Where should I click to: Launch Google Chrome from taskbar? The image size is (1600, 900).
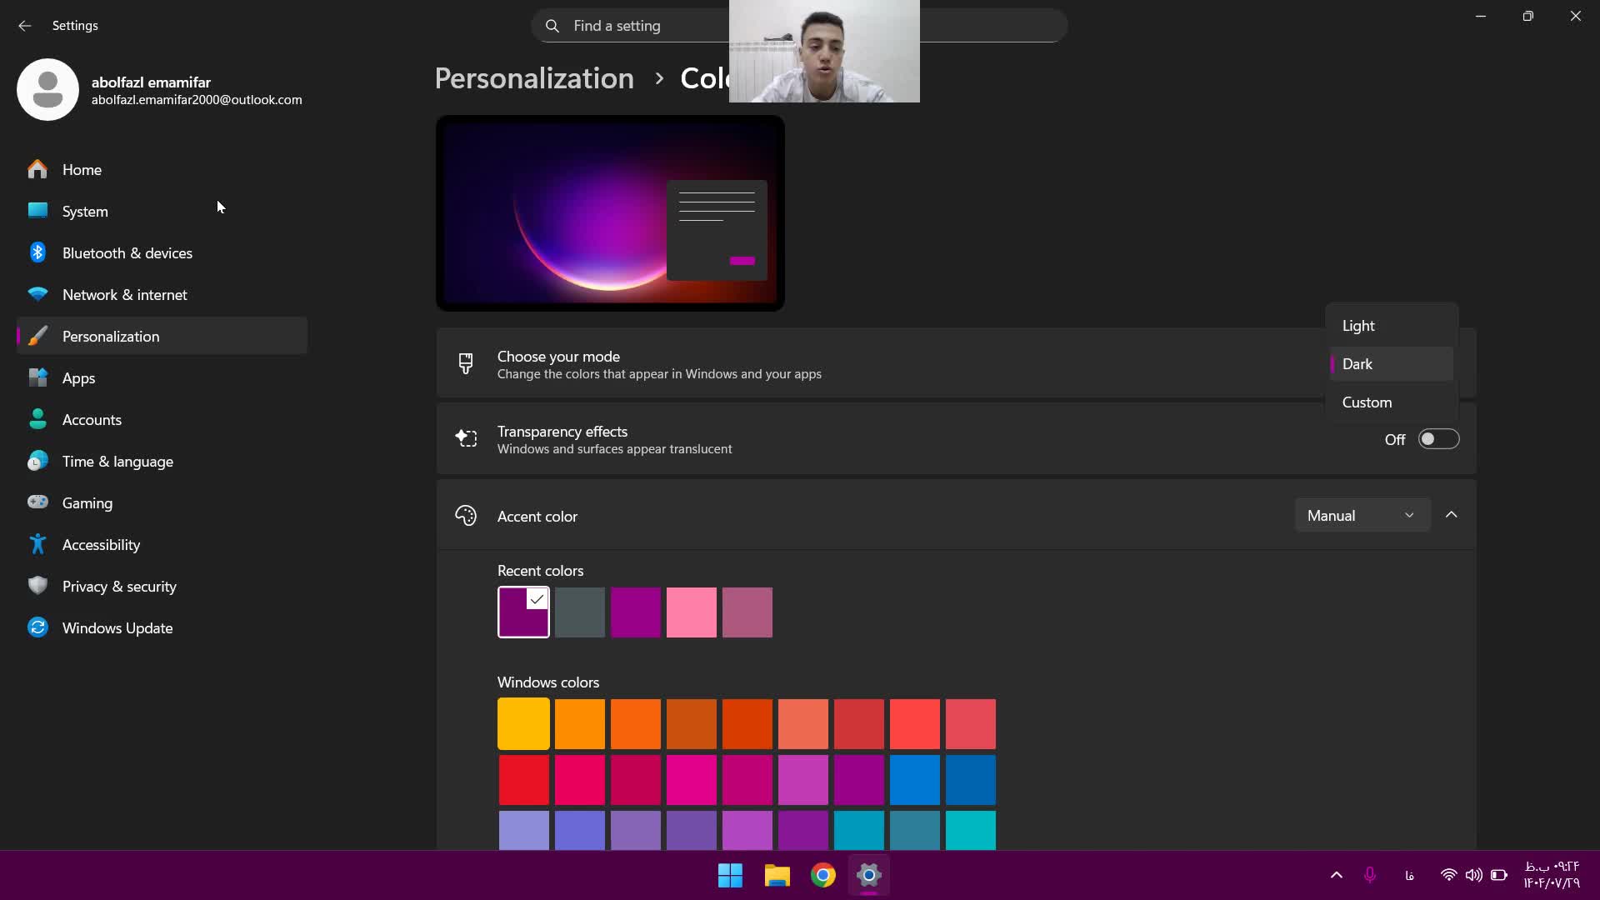coord(822,875)
